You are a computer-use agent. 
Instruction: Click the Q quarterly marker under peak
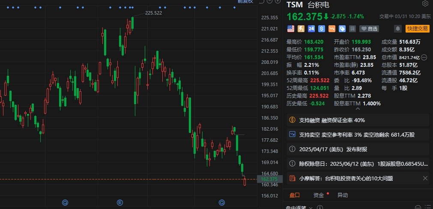[65, 203]
